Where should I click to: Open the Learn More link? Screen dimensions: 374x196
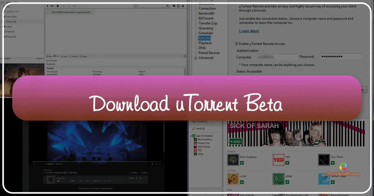pos(249,31)
